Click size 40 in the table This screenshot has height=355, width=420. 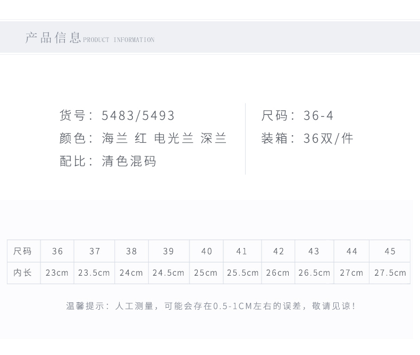(x=206, y=251)
